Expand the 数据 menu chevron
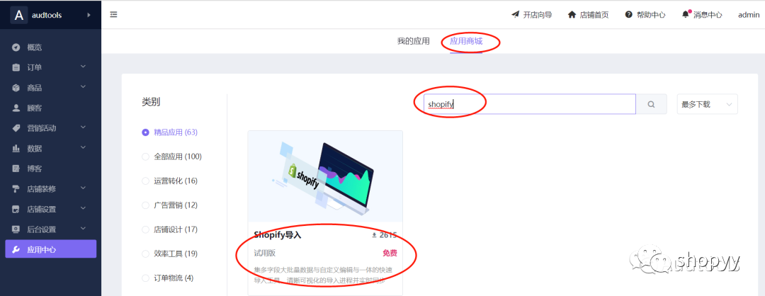Screen dimensions: 765x296 click(x=83, y=147)
